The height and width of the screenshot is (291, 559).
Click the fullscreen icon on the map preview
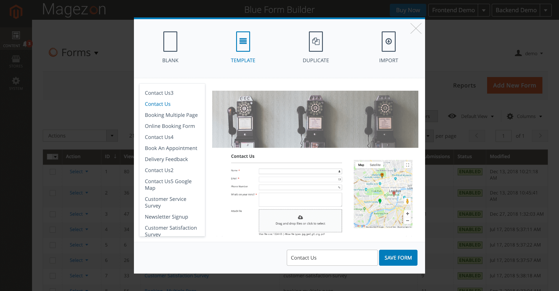click(408, 165)
